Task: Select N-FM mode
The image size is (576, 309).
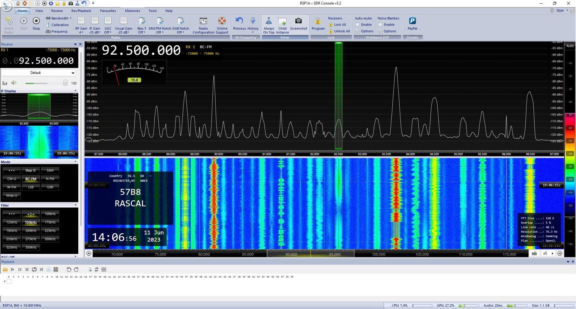Action: point(50,179)
